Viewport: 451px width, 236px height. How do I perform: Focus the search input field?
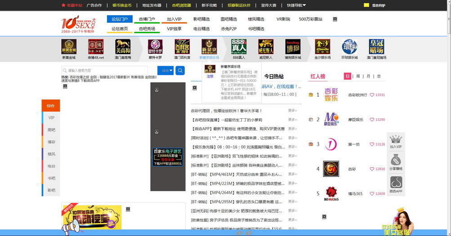pos(109,70)
